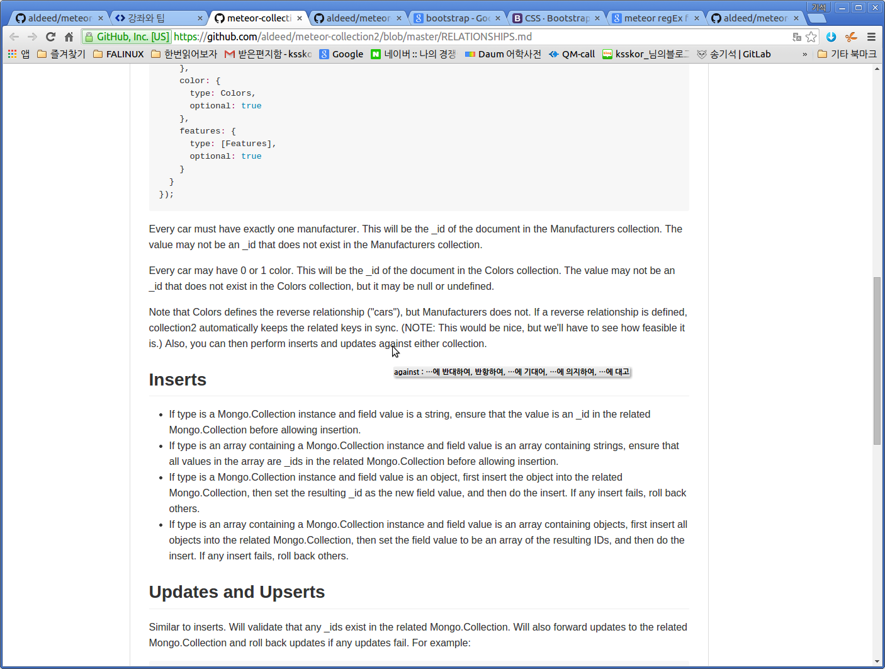The height and width of the screenshot is (669, 885).
Task: Show GitHub, Inc. security certificate info
Action: pyautogui.click(x=127, y=37)
